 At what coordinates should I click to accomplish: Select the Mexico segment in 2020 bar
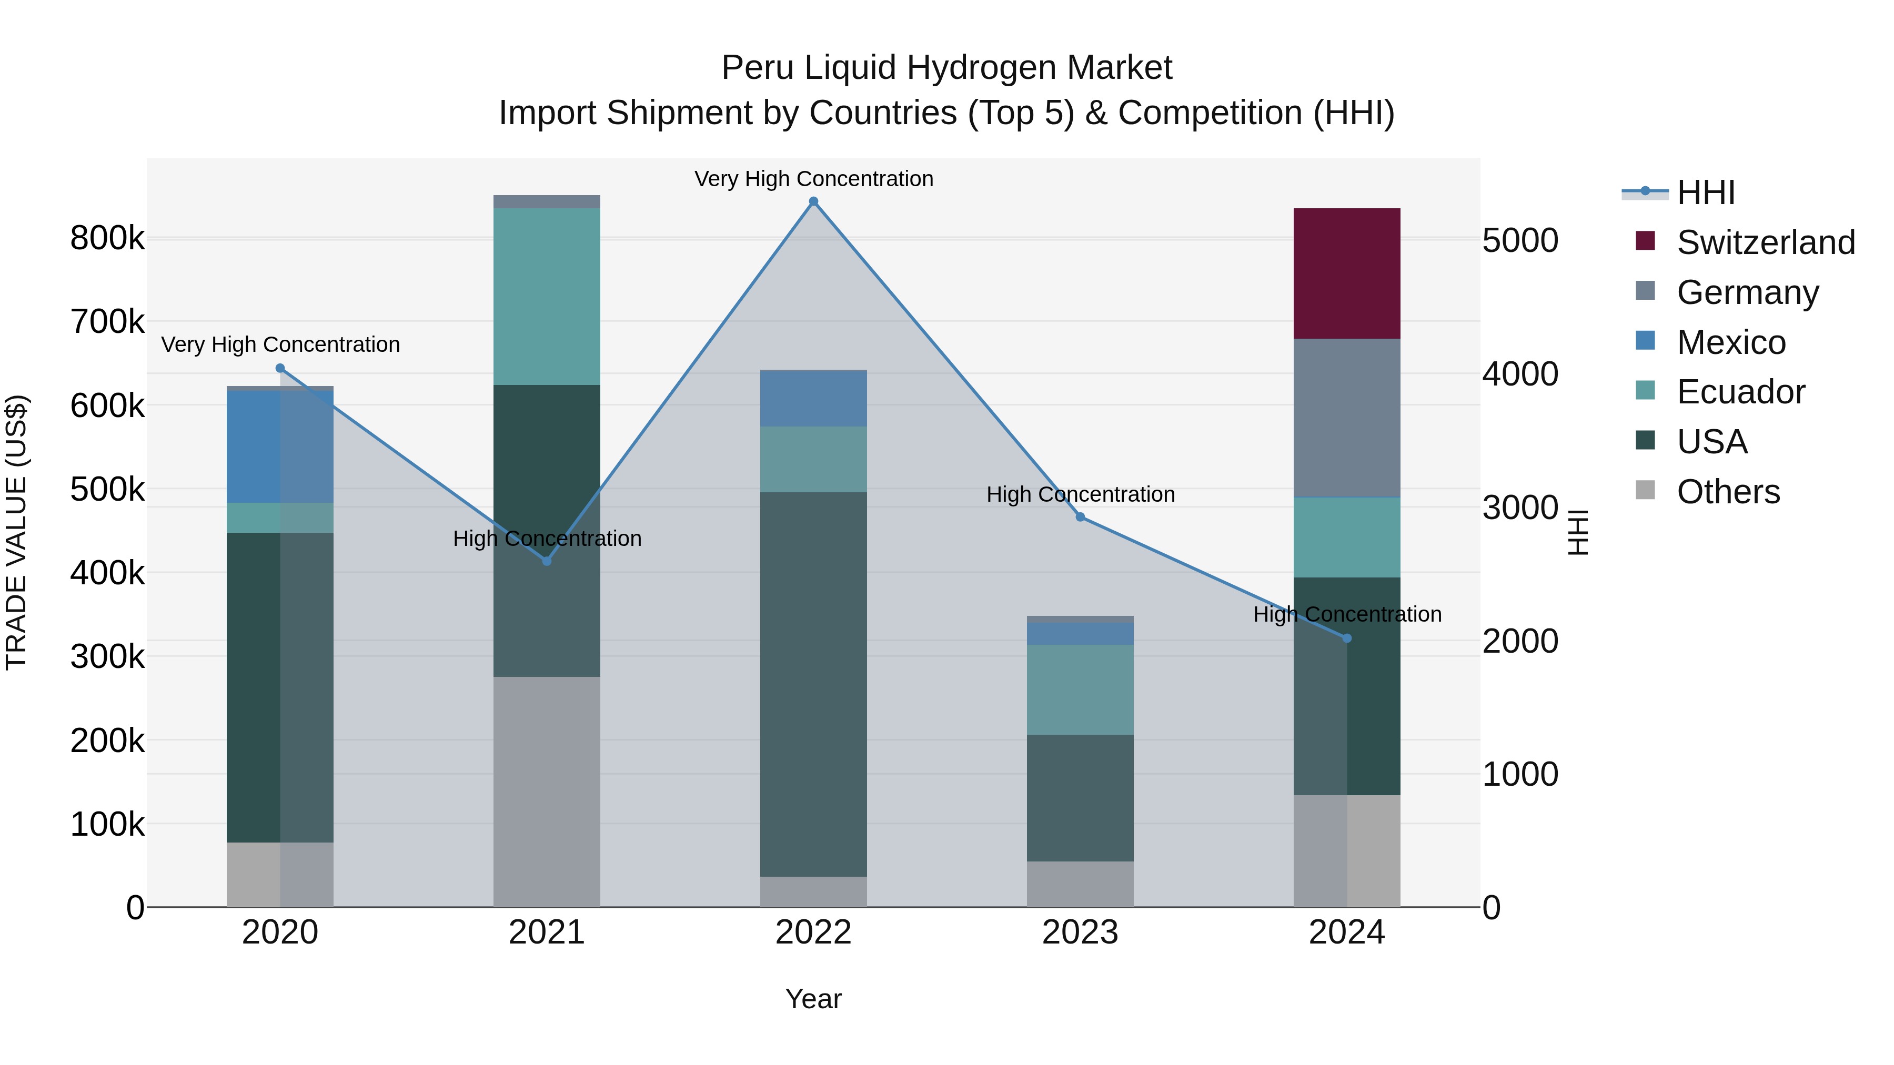(x=280, y=447)
